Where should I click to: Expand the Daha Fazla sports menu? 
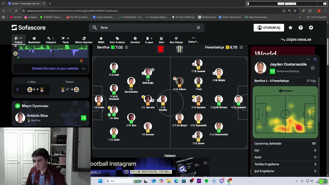tap(193, 40)
